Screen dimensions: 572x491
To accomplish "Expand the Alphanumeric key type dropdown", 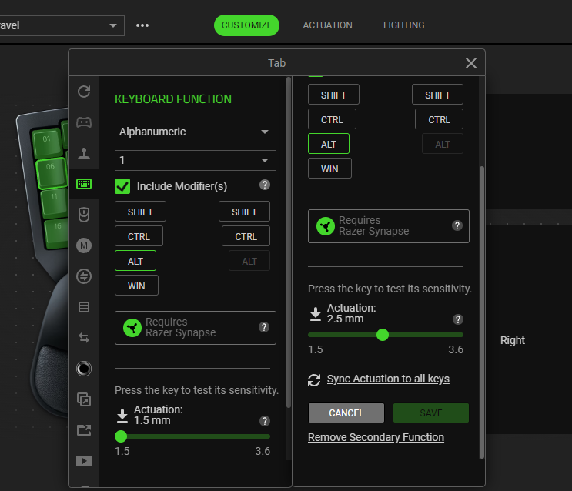I will 196,132.
